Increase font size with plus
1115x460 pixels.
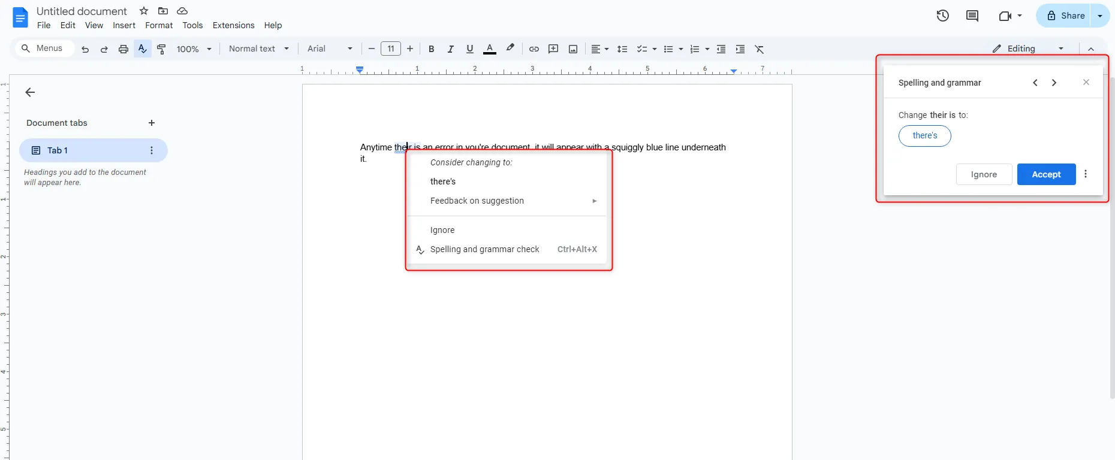pos(410,49)
